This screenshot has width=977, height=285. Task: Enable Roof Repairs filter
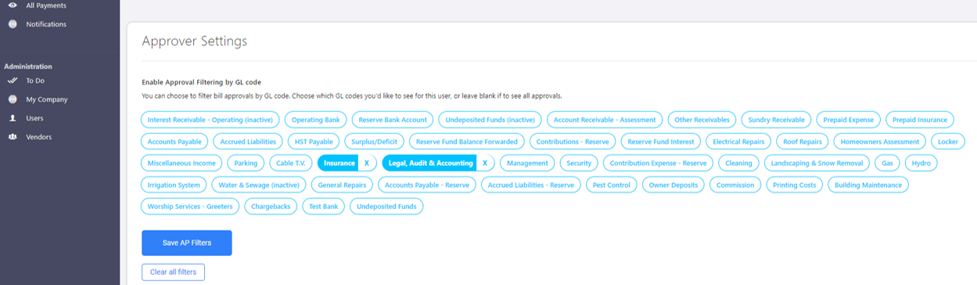803,142
